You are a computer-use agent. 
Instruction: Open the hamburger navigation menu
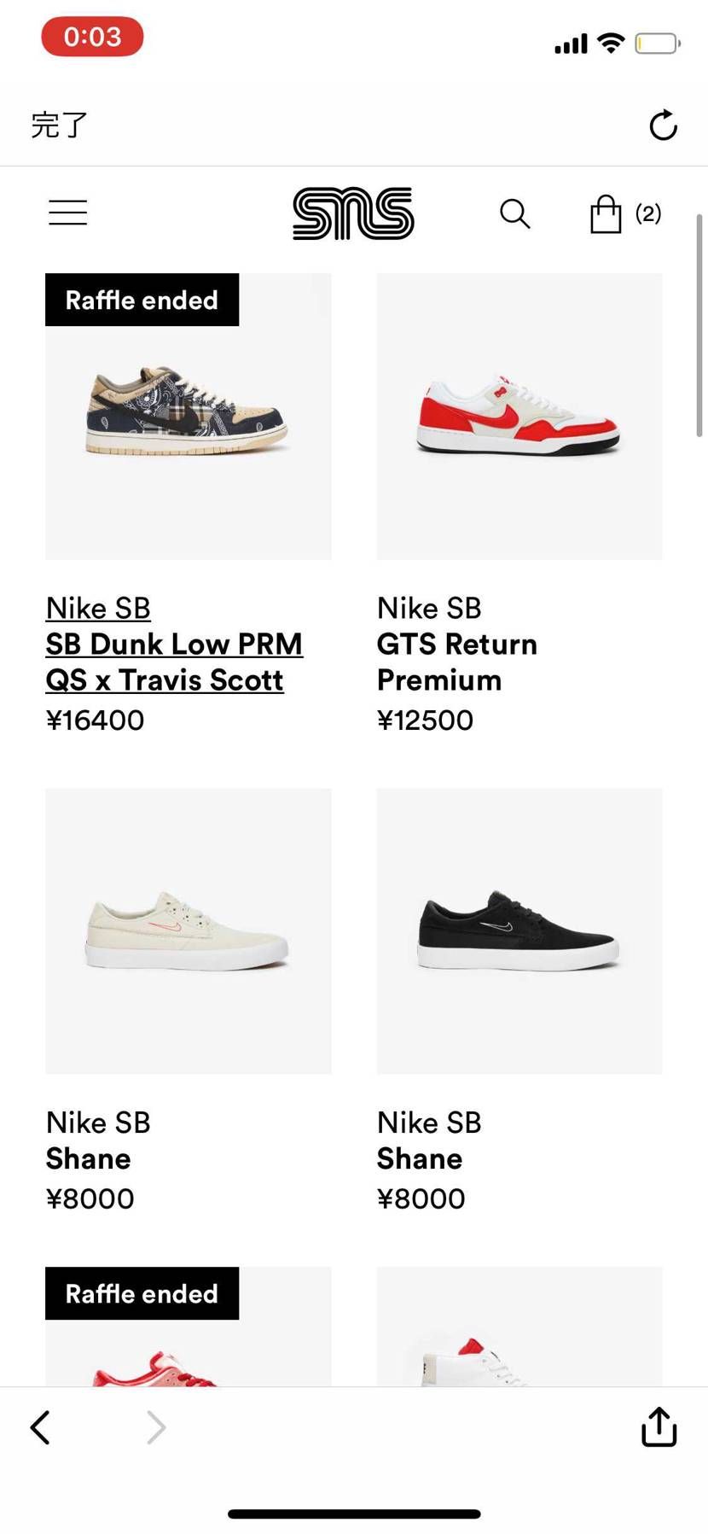(68, 213)
